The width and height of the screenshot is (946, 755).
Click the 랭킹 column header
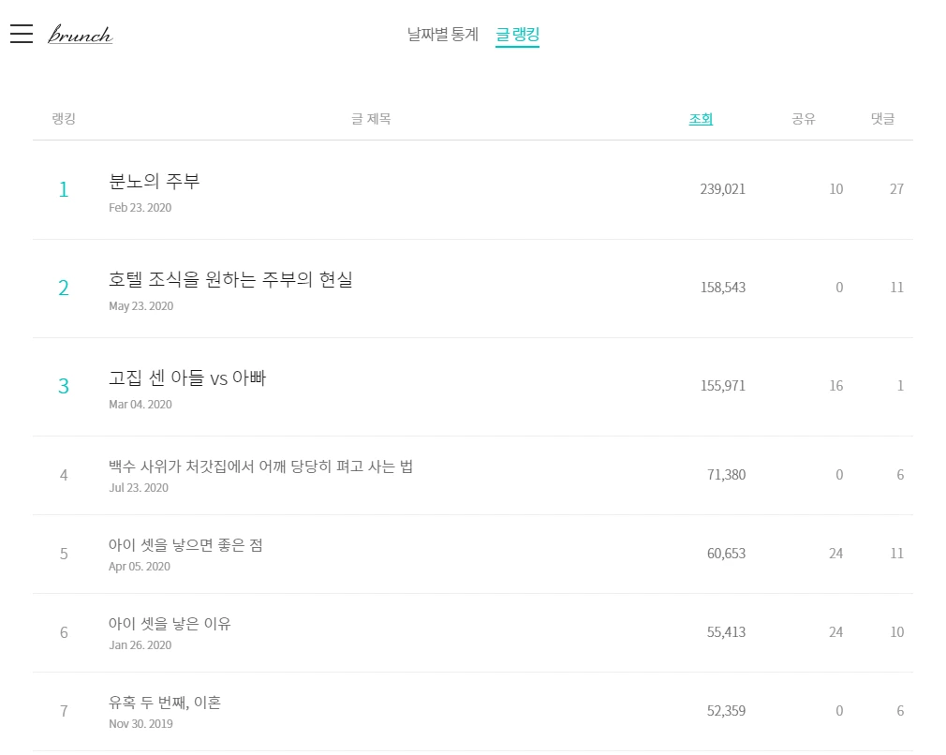[62, 118]
